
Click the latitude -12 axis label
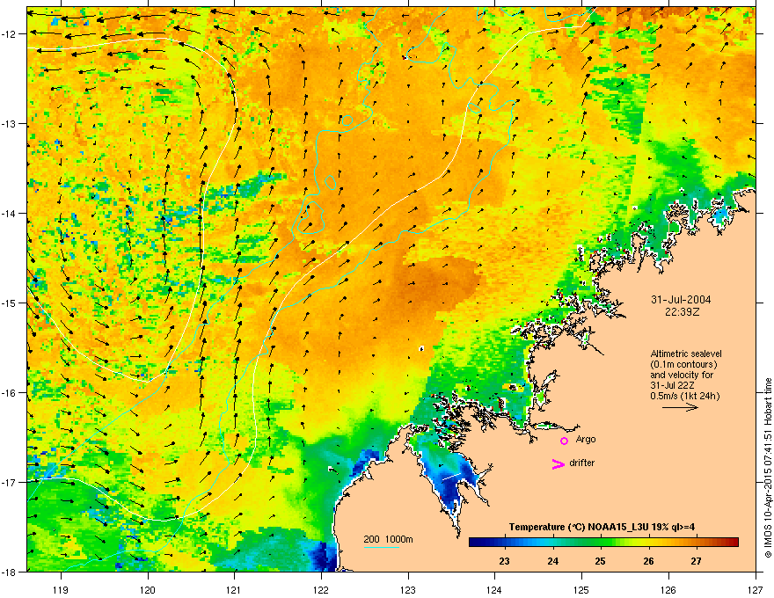click(x=9, y=34)
